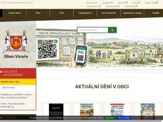
Task: Open the Kontakt page
Action: tap(156, 13)
